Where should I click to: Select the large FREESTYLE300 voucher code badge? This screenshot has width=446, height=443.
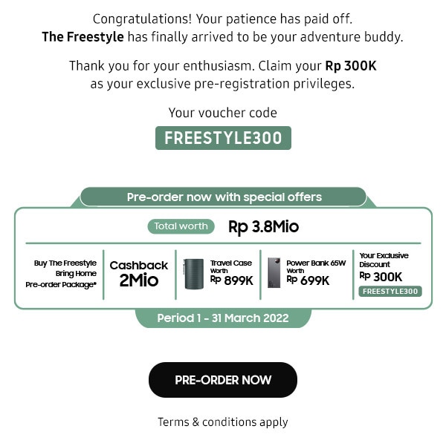pos(223,138)
